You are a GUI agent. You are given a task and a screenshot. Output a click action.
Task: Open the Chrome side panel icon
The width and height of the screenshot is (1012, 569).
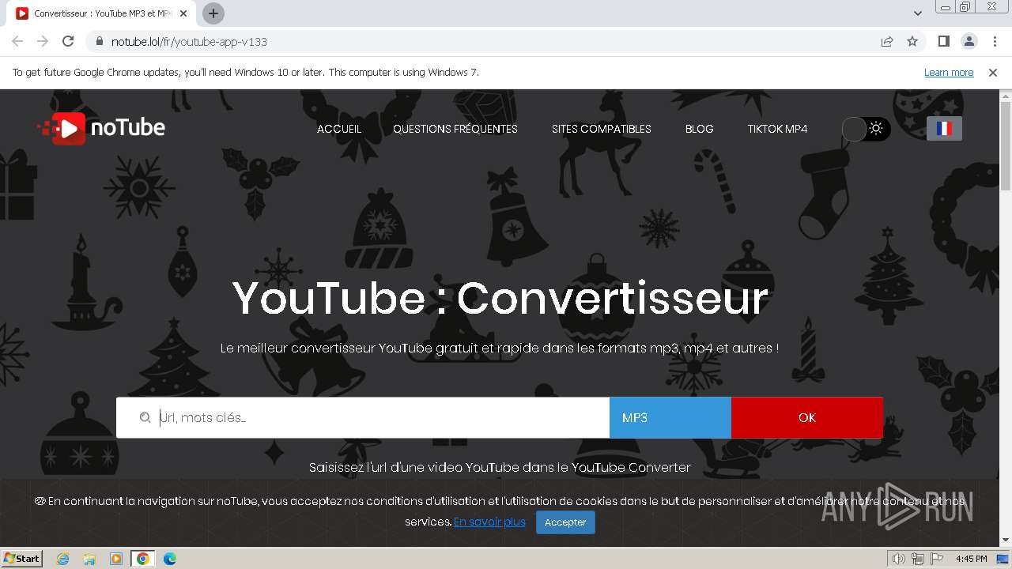tap(943, 41)
